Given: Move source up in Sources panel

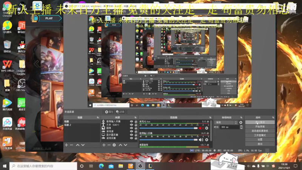Looking at the screenshot, I should tap(120, 145).
